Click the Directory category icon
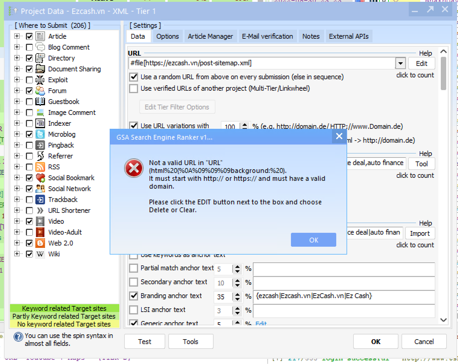Image resolution: width=458 pixels, height=364 pixels. pos(40,58)
